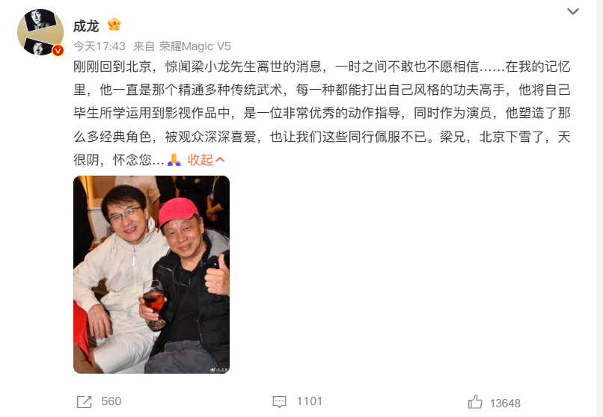
Task: Click the orange verified V badge
Action: 58,50
